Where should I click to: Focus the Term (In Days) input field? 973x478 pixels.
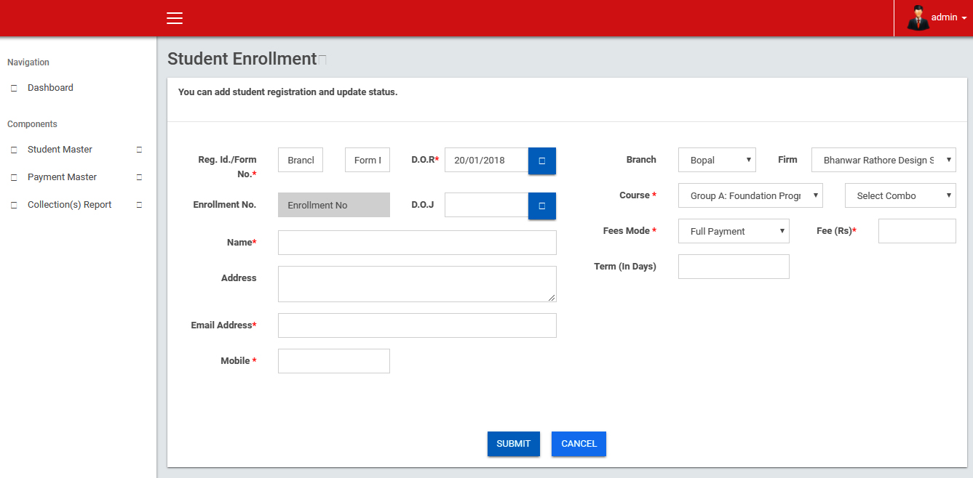pyautogui.click(x=734, y=267)
